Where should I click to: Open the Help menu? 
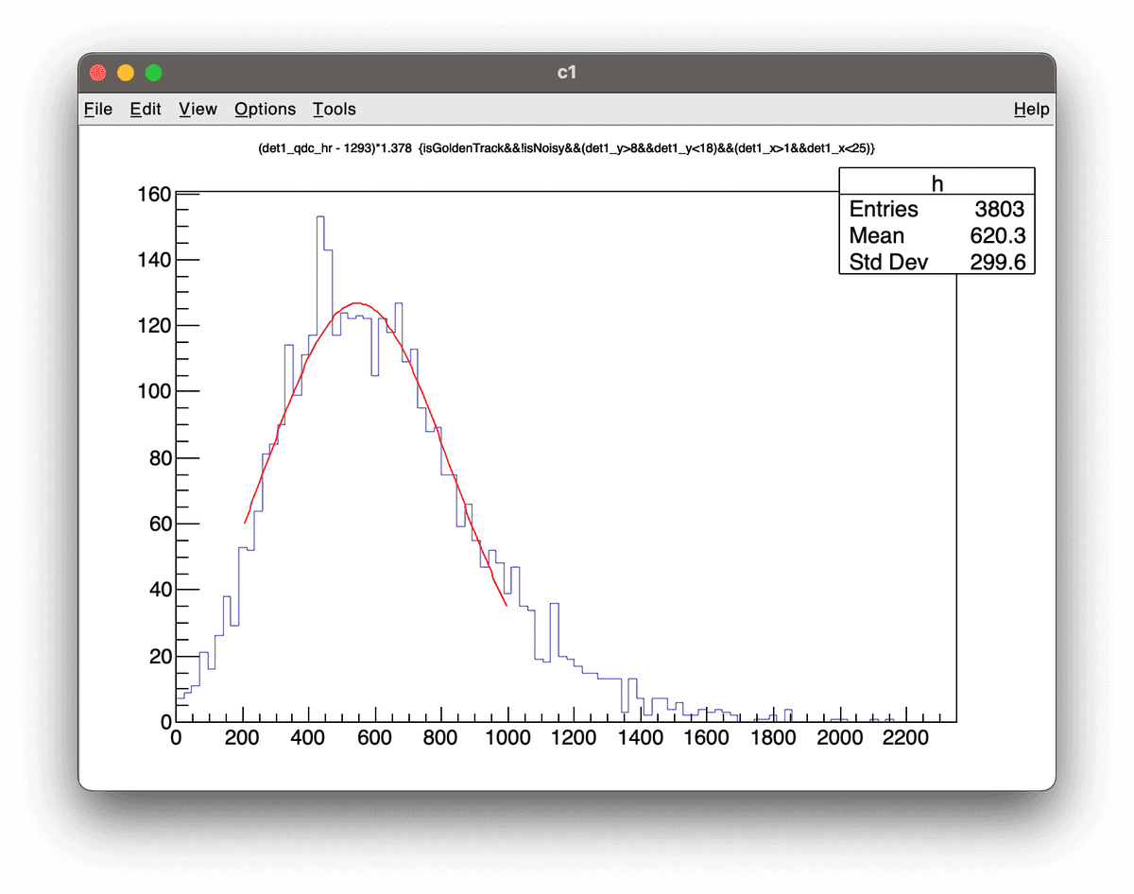[1031, 109]
